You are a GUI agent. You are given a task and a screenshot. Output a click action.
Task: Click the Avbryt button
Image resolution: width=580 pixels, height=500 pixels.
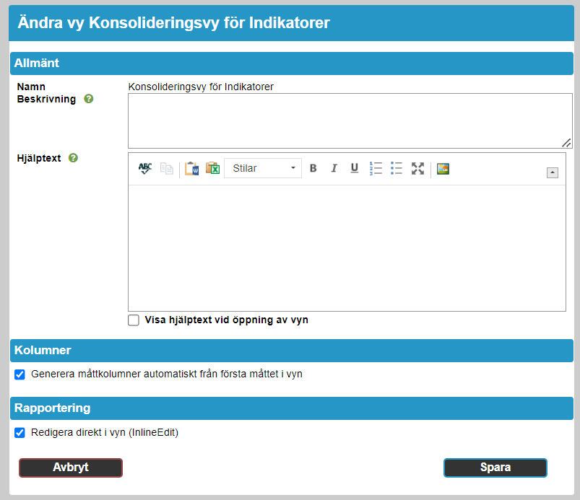coord(71,468)
